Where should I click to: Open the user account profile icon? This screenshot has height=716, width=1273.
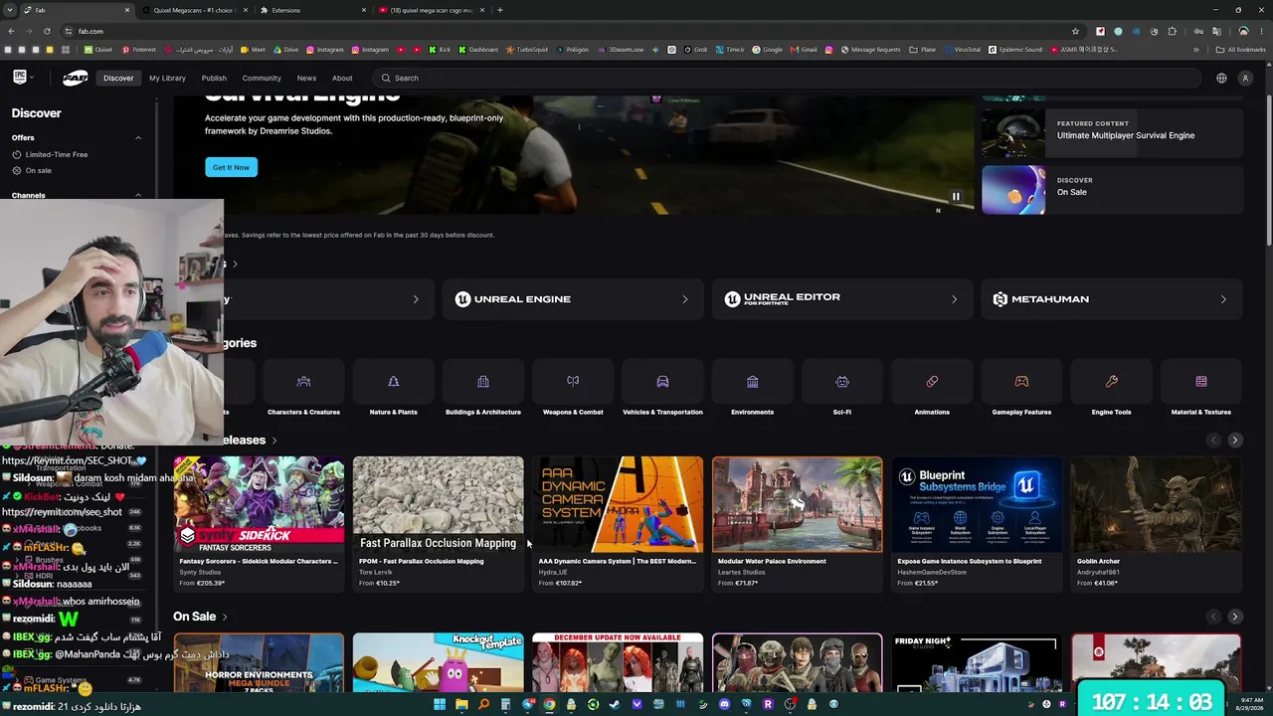coord(1245,78)
